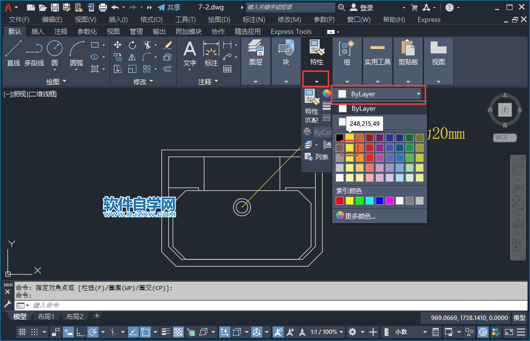This screenshot has height=341, width=530.
Task: Click 更多颜色... to open more colors
Action: 360,216
